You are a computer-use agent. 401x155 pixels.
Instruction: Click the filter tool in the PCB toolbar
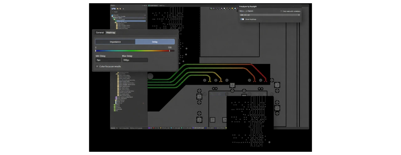(x=211, y=8)
